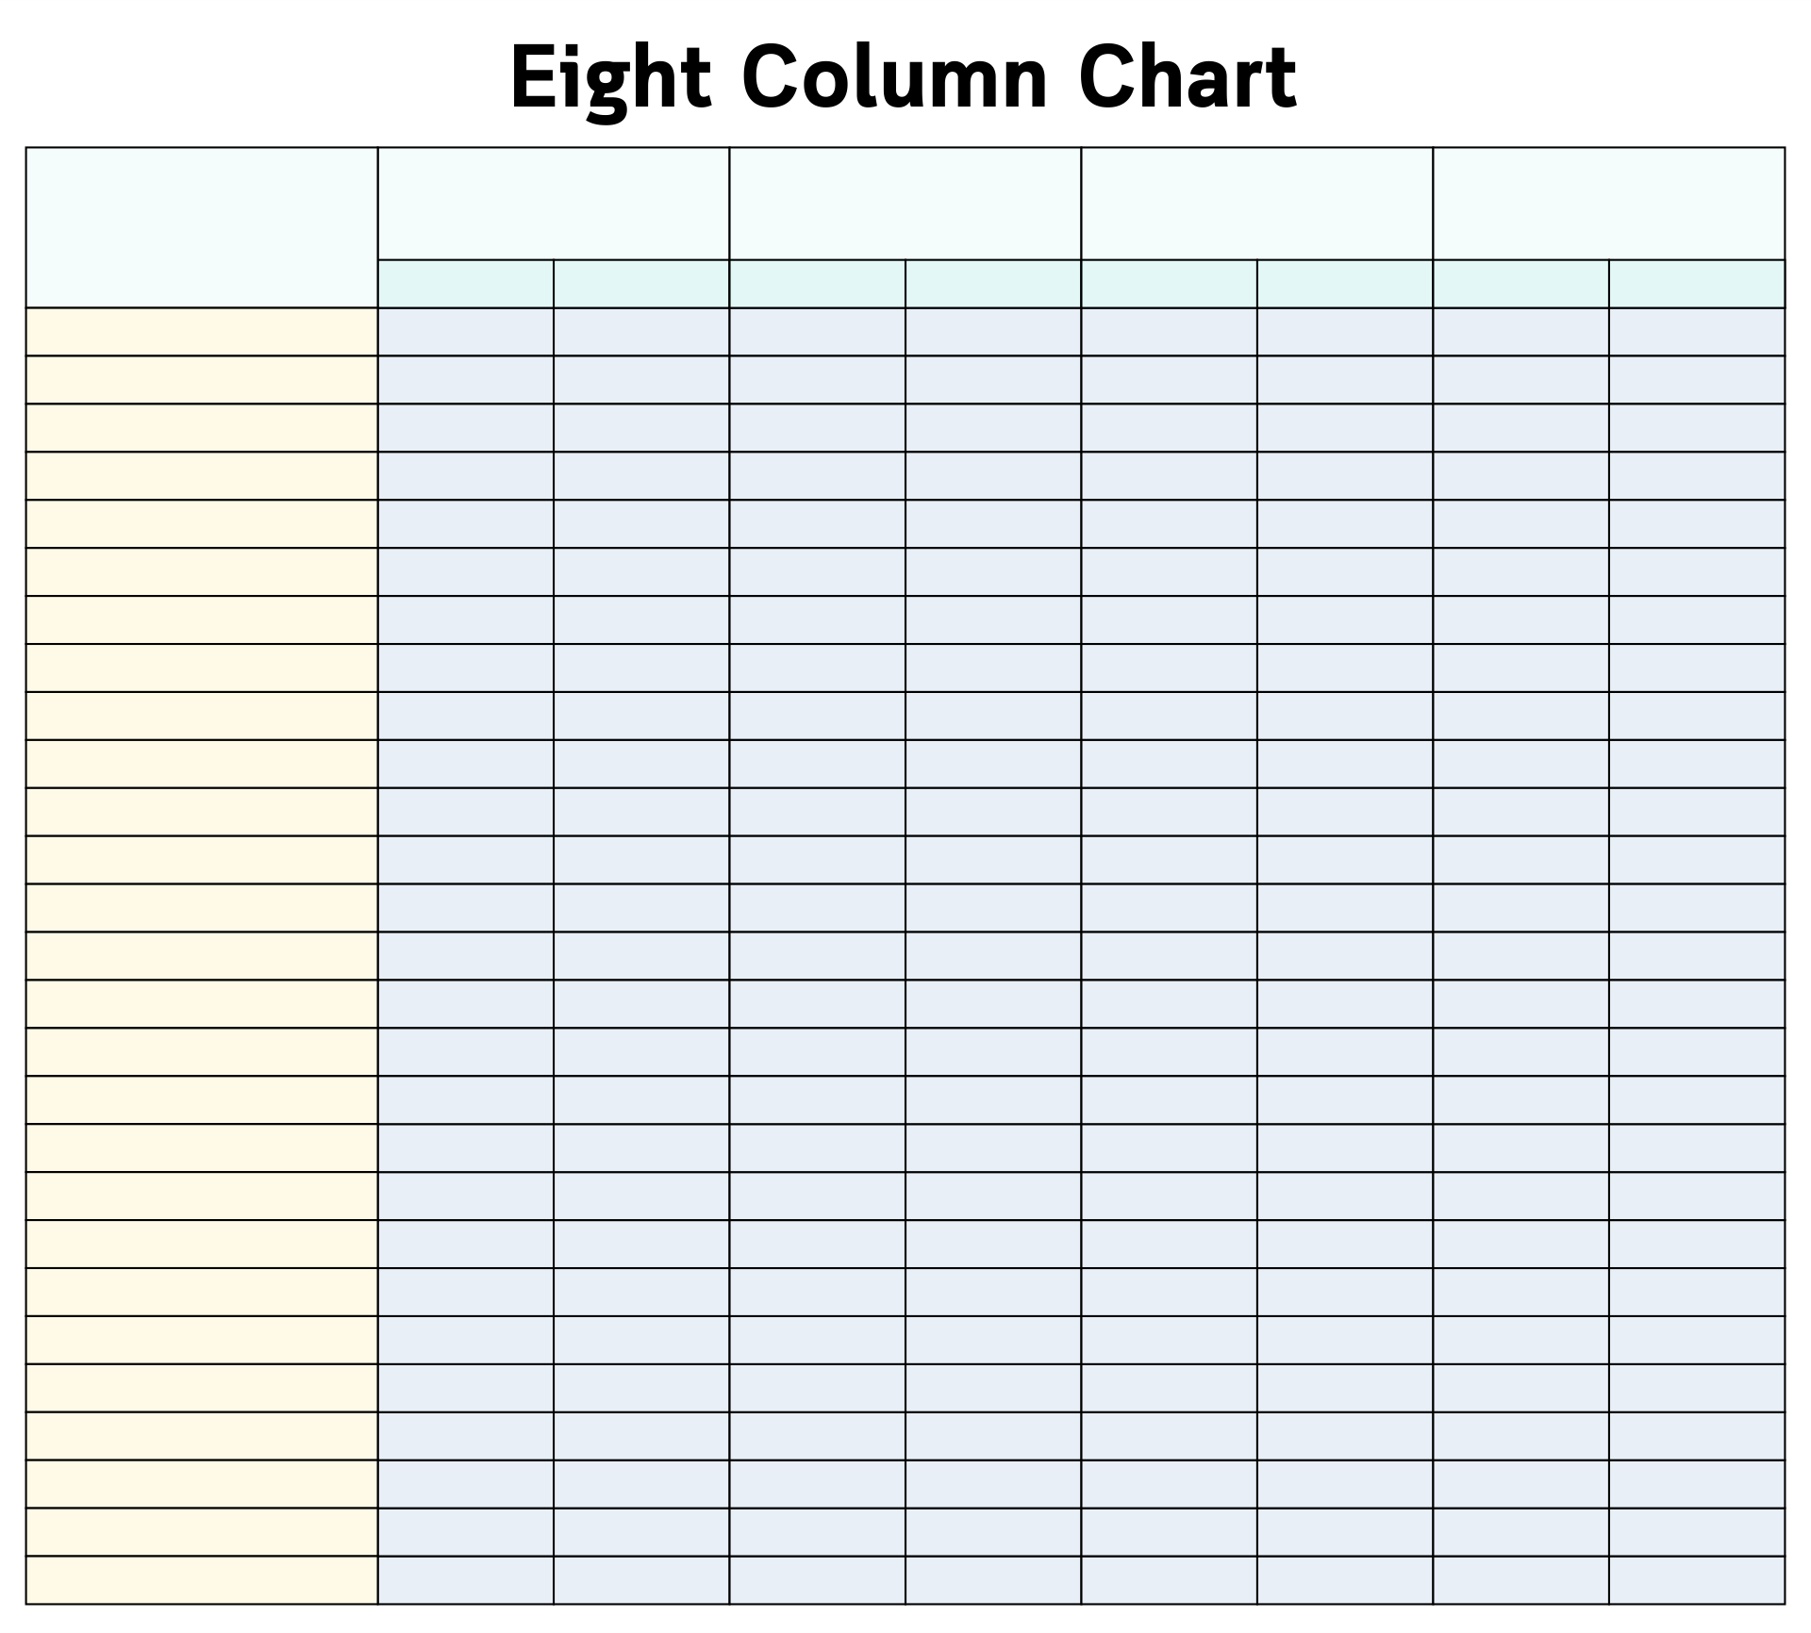
Task: Select the fifth teal sub-header cell
Action: point(1169,284)
